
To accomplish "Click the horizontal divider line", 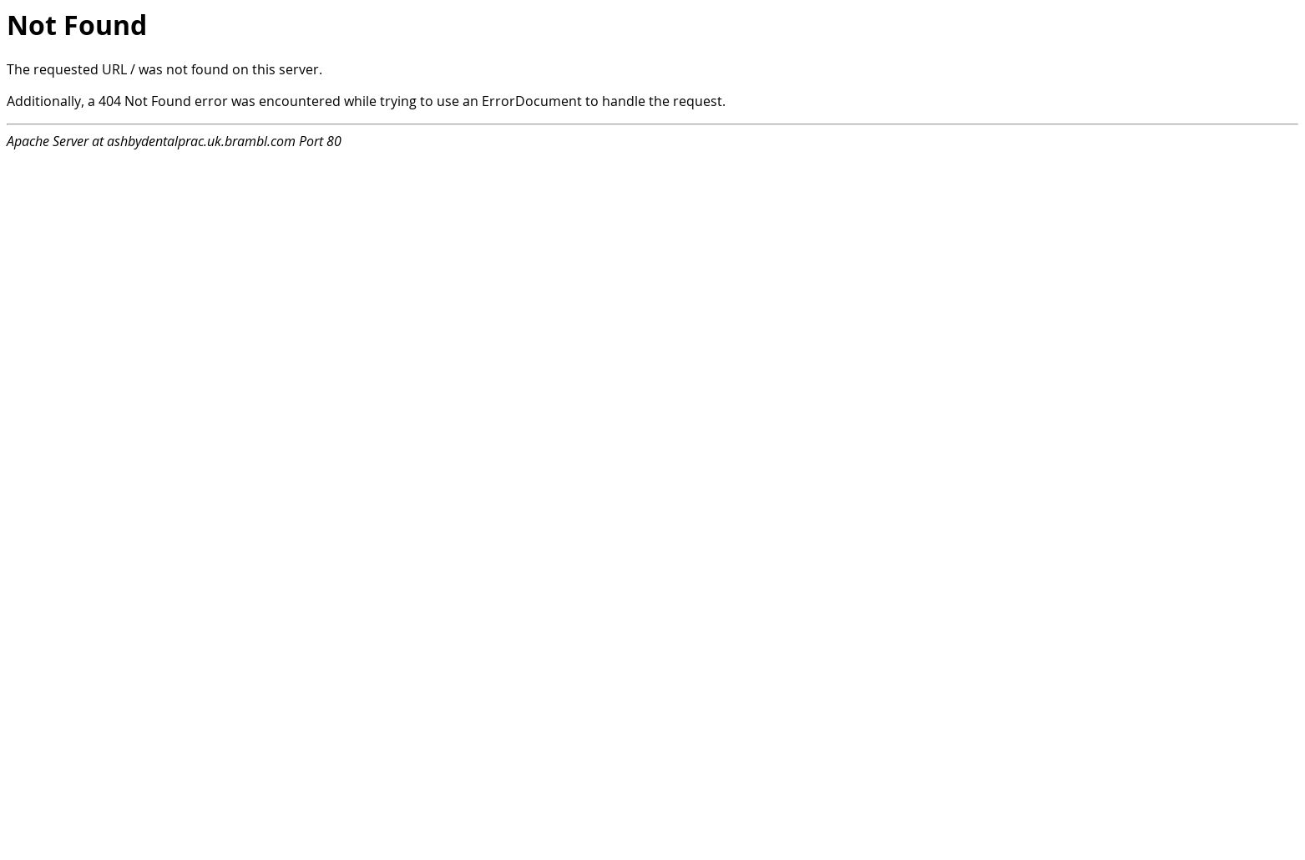I will (x=652, y=124).
